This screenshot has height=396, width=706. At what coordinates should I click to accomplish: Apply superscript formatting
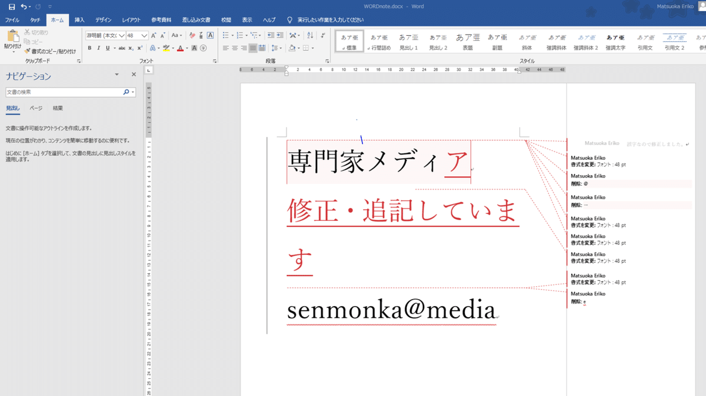(140, 48)
